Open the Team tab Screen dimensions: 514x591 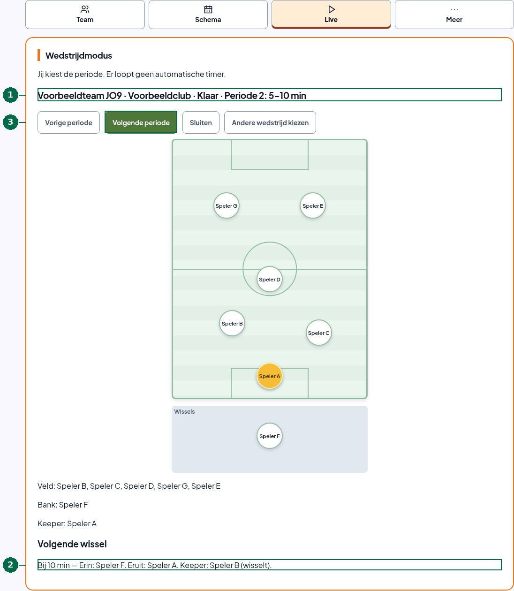[x=85, y=15]
